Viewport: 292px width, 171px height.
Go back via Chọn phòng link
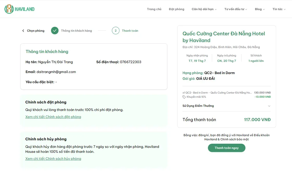36,31
